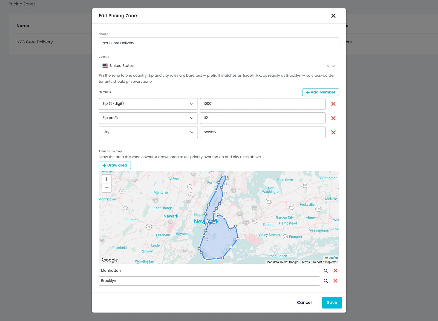Open the Zip (5-digit) member type dropdown
The width and height of the screenshot is (438, 321).
tap(148, 104)
